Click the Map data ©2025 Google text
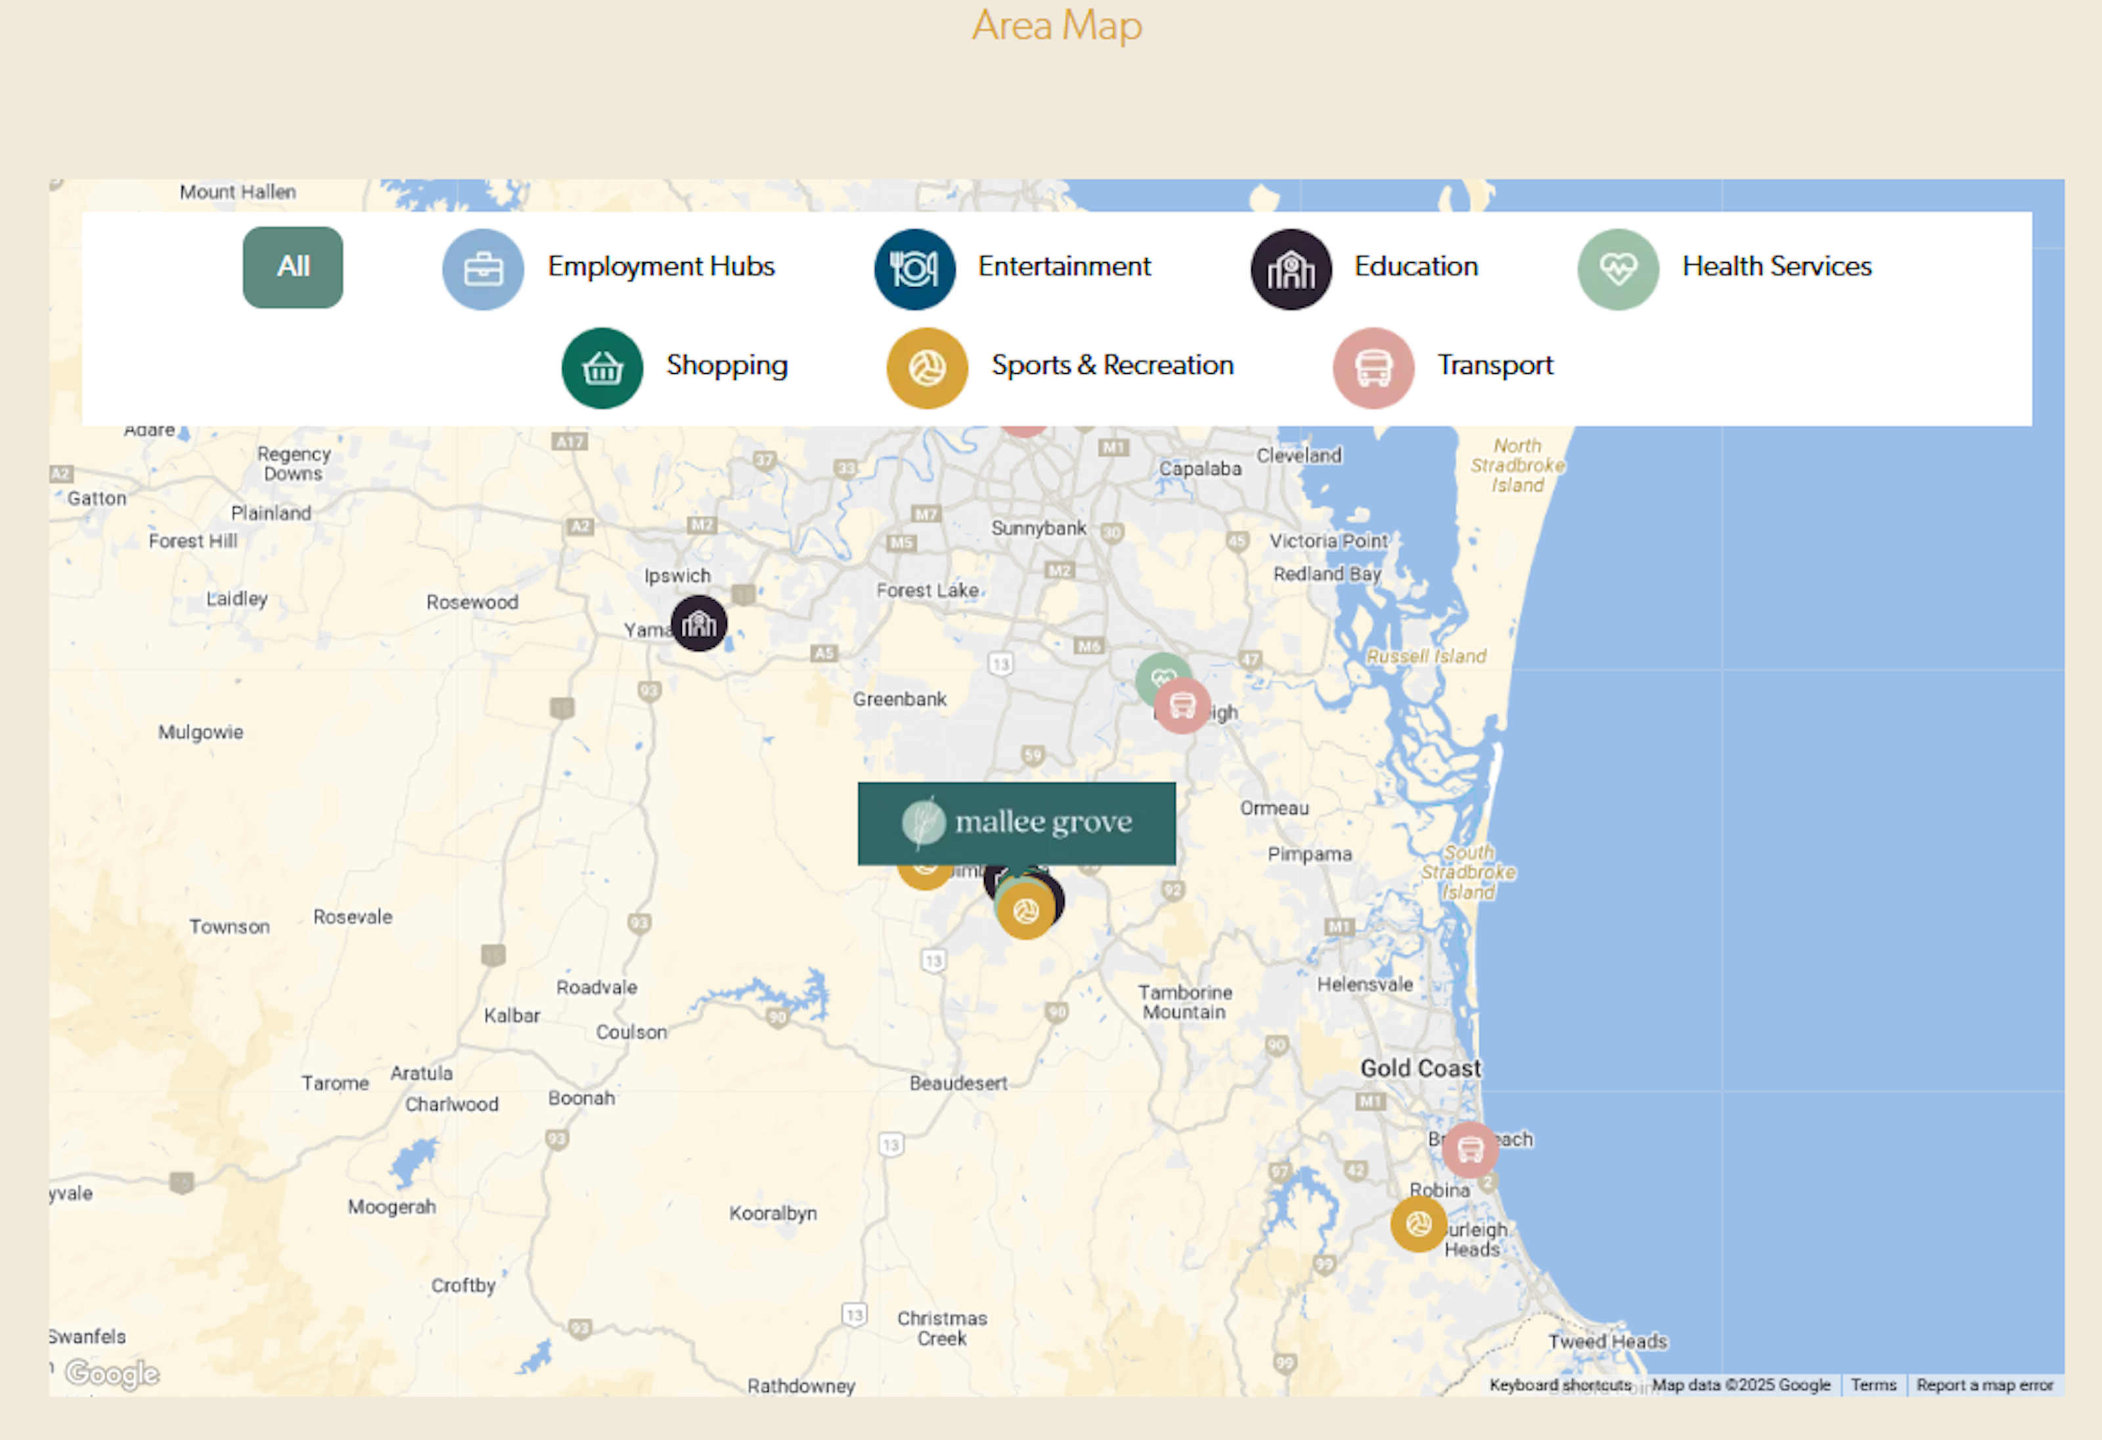Image resolution: width=2102 pixels, height=1440 pixels. 1741,1385
